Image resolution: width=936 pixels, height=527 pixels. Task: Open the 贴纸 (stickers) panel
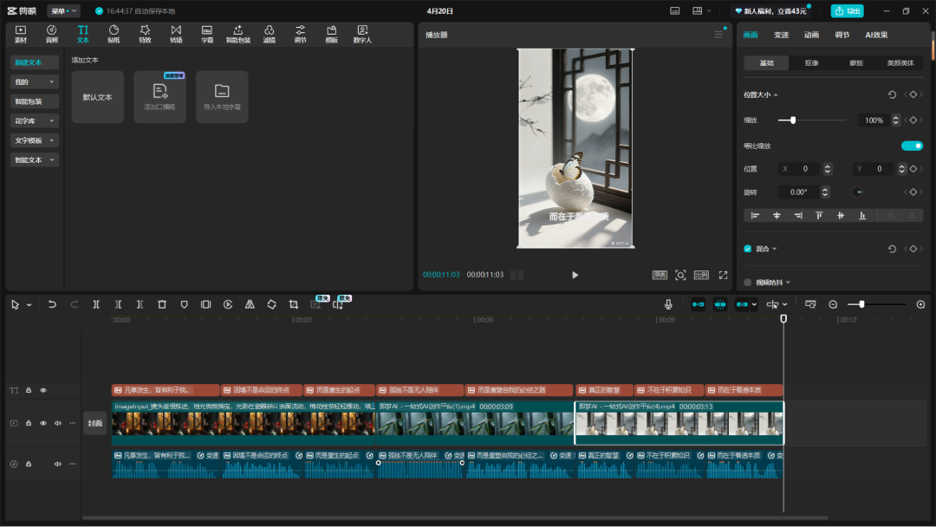[x=114, y=34]
